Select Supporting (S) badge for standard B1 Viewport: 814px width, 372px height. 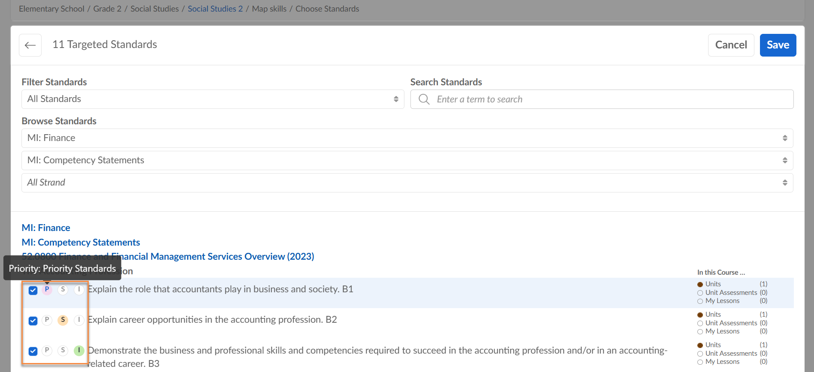[x=63, y=290]
